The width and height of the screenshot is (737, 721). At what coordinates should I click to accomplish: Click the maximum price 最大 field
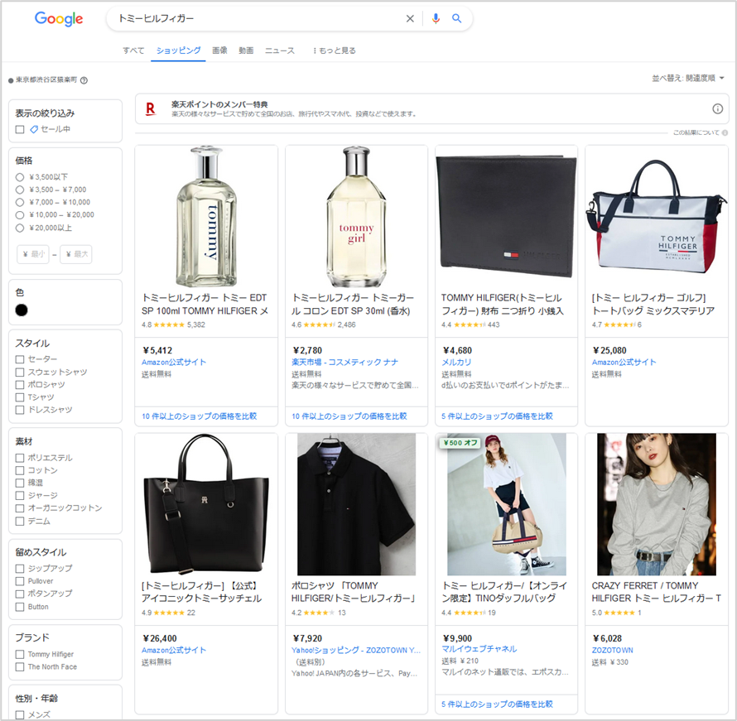point(76,254)
